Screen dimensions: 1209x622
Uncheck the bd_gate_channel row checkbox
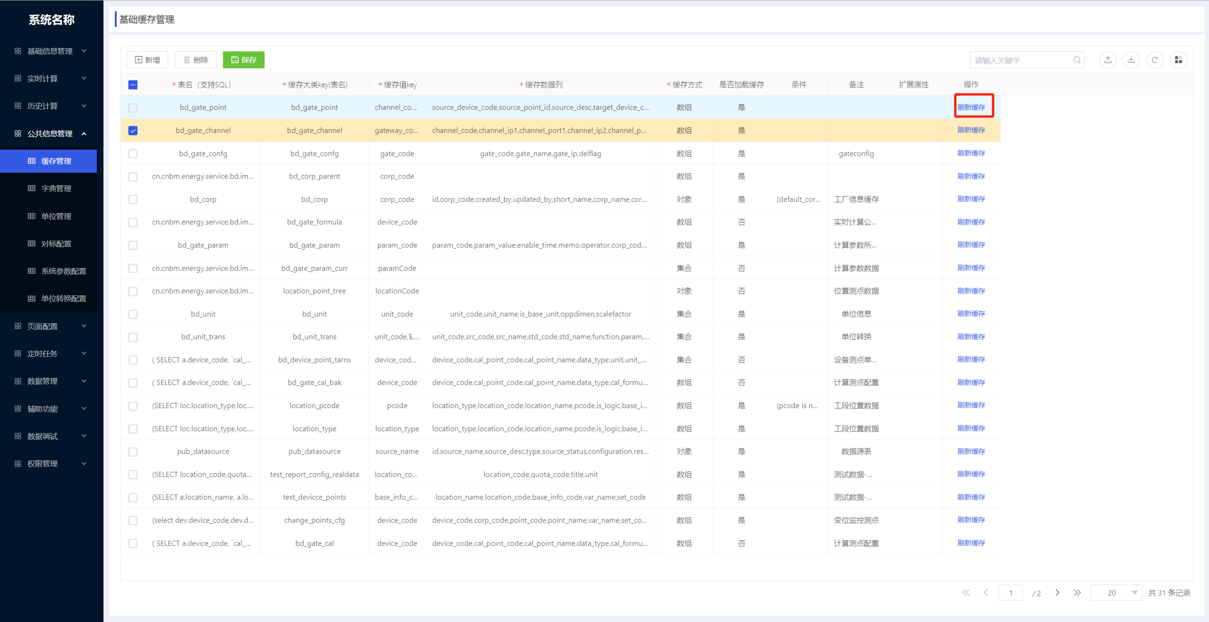[133, 131]
